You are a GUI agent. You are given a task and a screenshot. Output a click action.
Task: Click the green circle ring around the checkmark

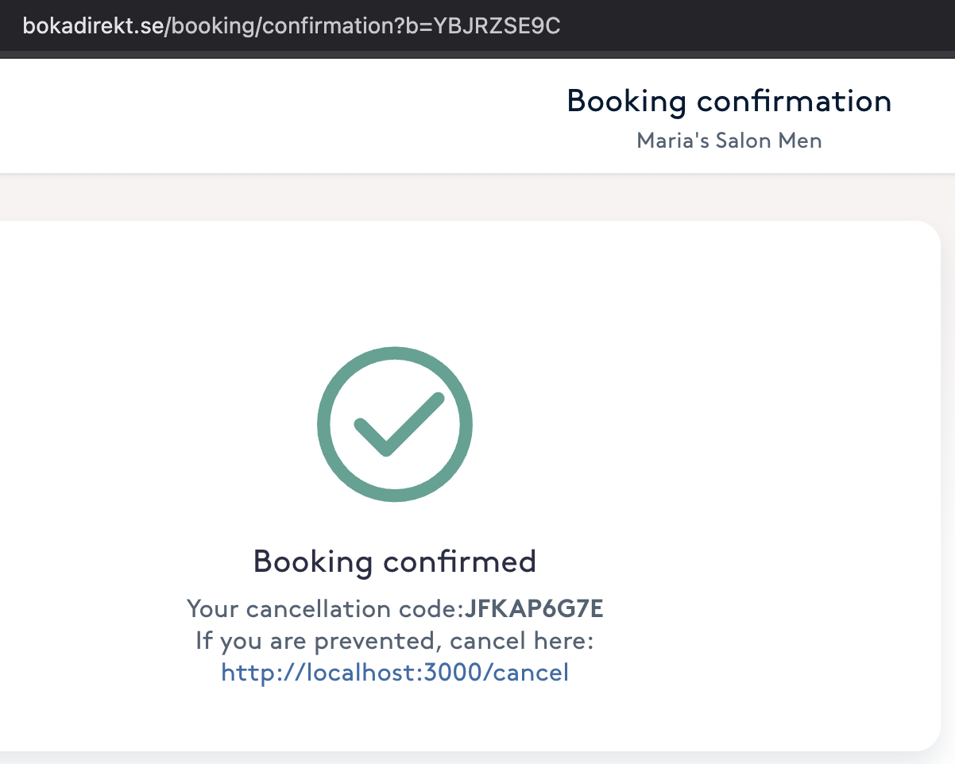[323, 425]
